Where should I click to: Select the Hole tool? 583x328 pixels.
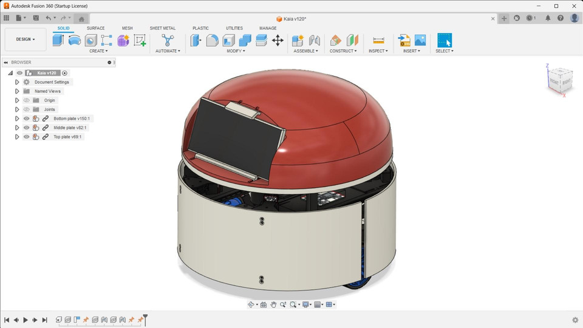click(x=90, y=40)
